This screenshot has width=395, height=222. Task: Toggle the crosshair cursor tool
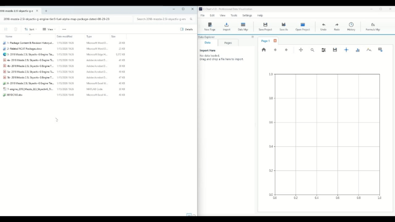[x=346, y=50]
